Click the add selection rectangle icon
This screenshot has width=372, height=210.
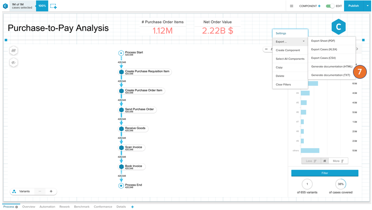53,6
